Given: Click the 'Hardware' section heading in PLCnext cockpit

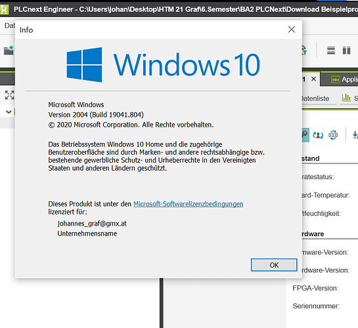Looking at the screenshot, I should pyautogui.click(x=313, y=234).
